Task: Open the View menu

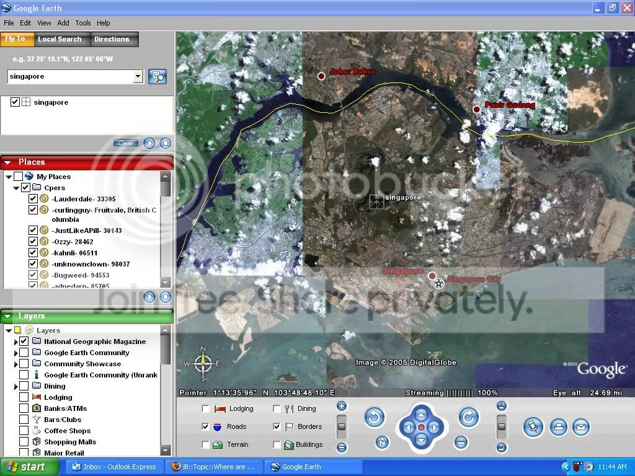Action: click(44, 23)
